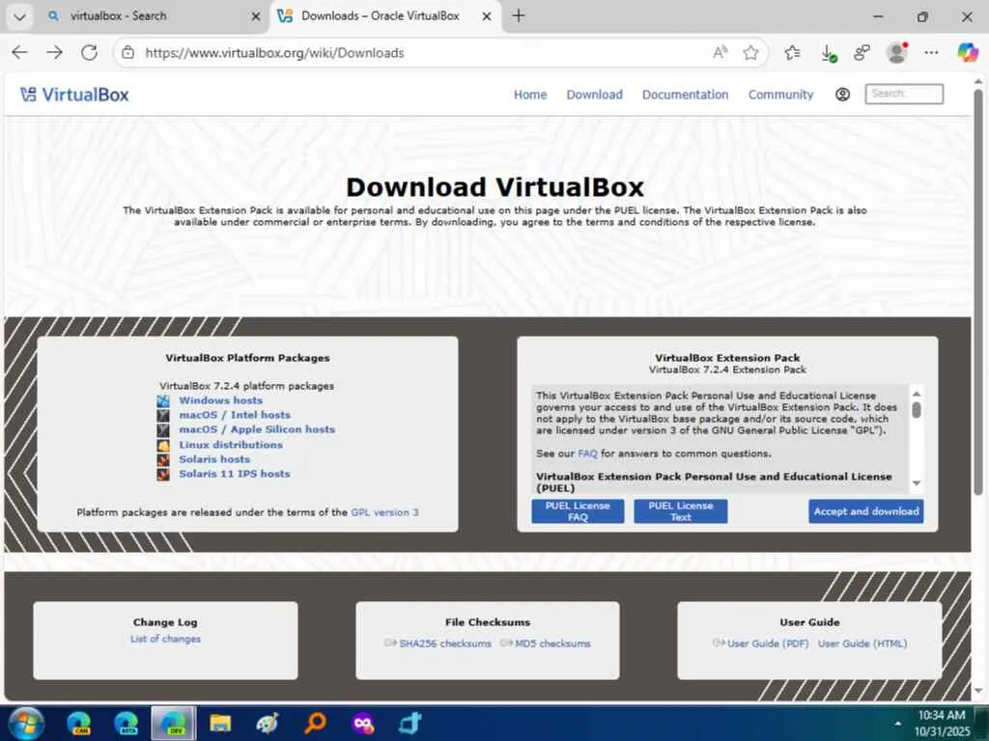Click the Accept and download button
The width and height of the screenshot is (989, 741).
coord(866,511)
